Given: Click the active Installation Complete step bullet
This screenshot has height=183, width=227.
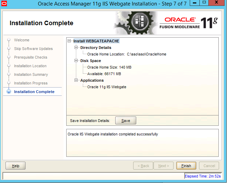Looking at the screenshot, I should pyautogui.click(x=9, y=92).
